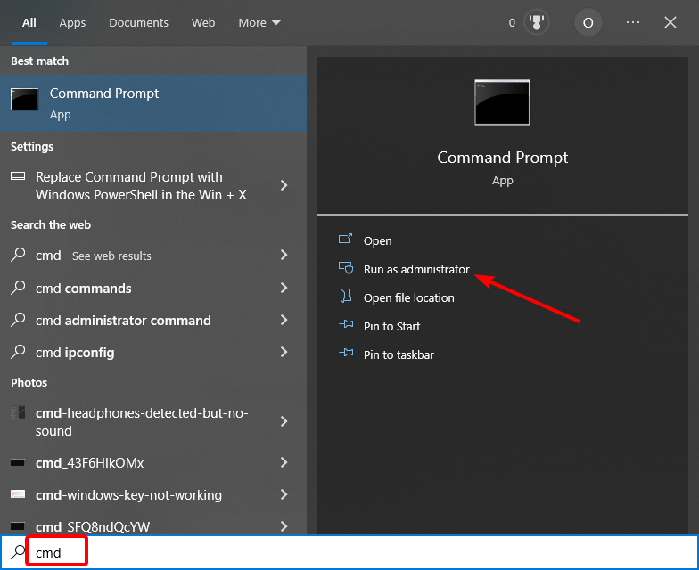Open the account profile circle icon
This screenshot has height=570, width=699.
pyautogui.click(x=587, y=23)
